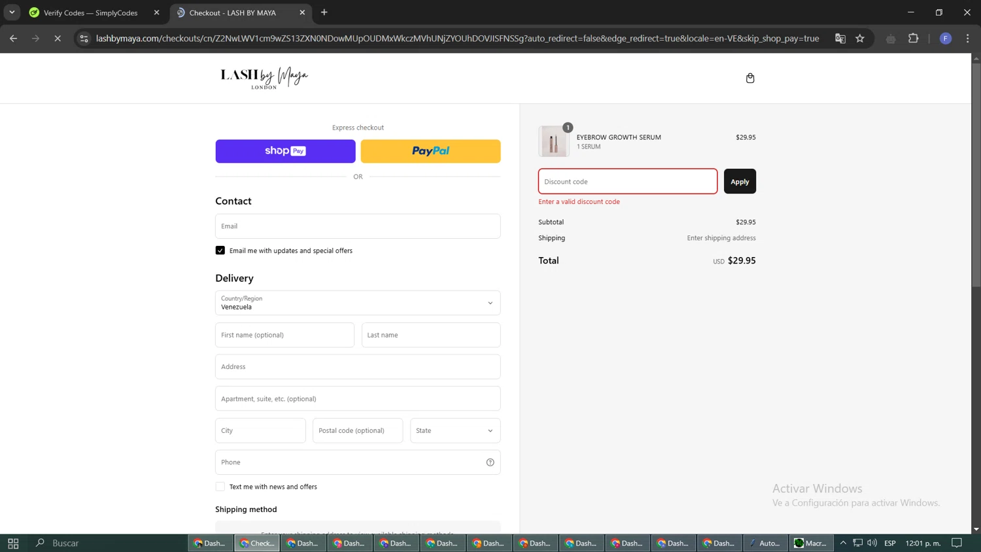Click the Discount code field
The width and height of the screenshot is (981, 552).
628,181
